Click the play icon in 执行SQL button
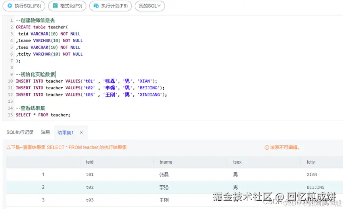Viewport: 343px width, 209px height. point(10,6)
